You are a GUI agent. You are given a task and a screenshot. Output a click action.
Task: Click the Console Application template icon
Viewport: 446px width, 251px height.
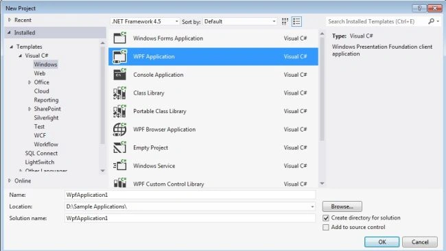tap(120, 75)
